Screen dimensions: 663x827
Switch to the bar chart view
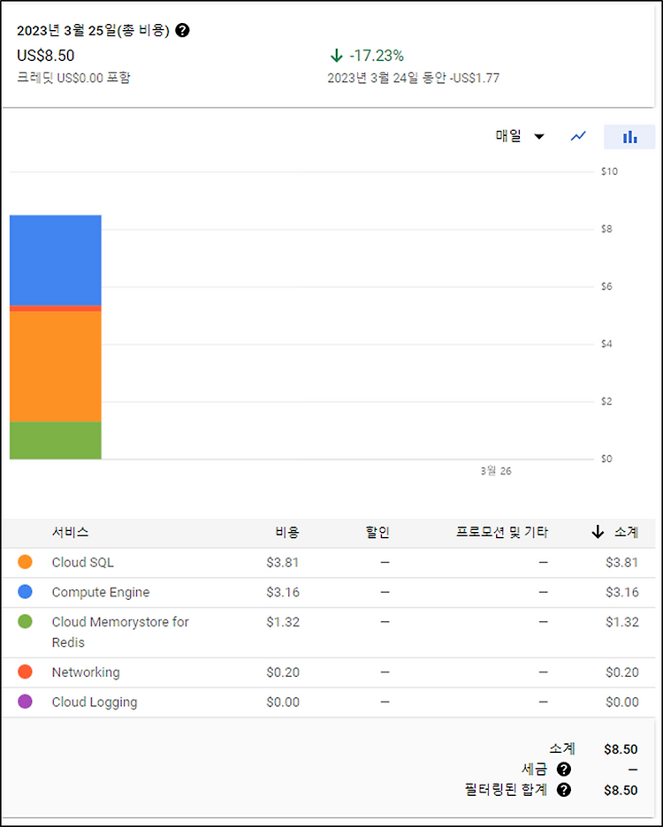click(629, 137)
